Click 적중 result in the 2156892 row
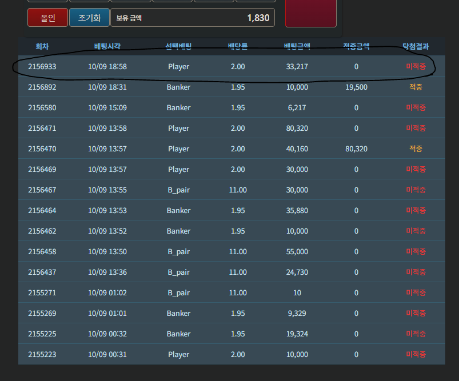 tap(416, 87)
